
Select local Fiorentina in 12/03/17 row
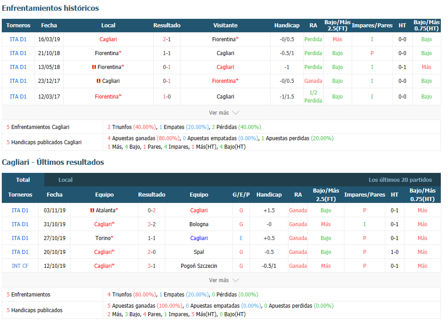pyautogui.click(x=108, y=97)
